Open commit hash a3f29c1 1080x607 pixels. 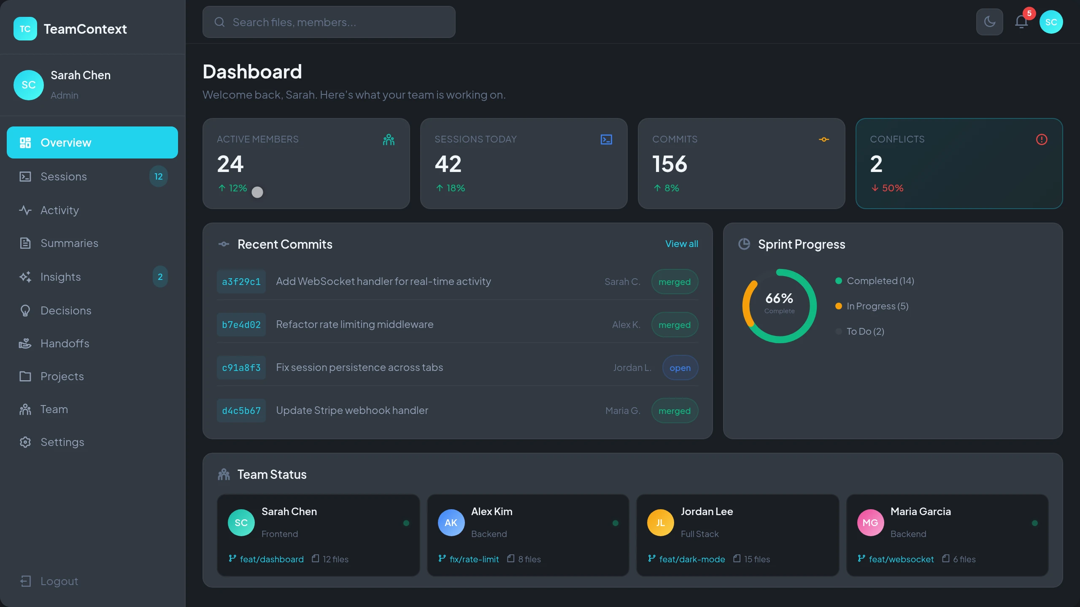[x=241, y=282]
